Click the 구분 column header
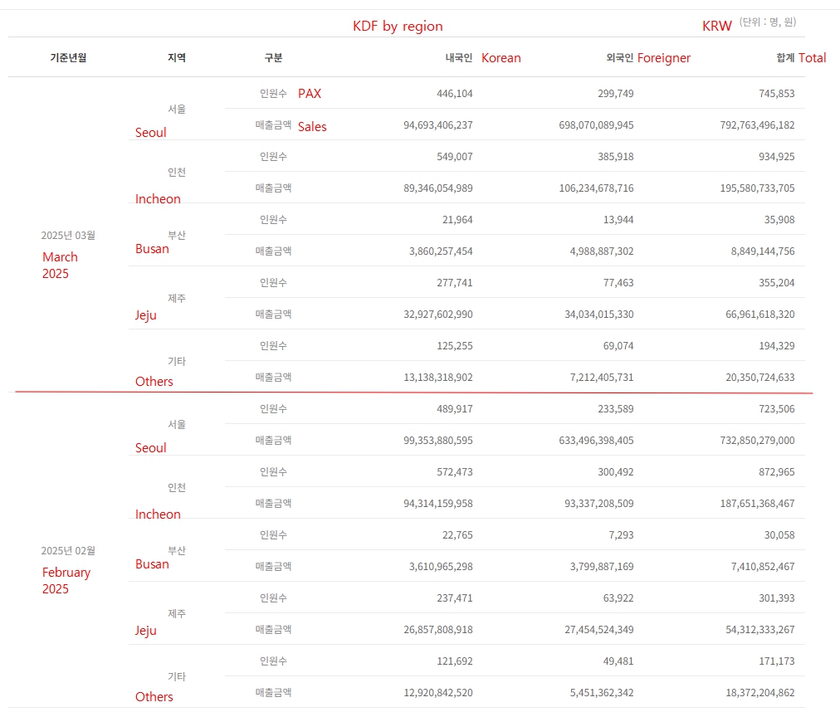 pos(273,57)
